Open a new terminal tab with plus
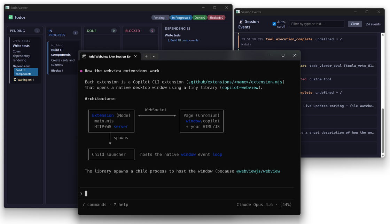This screenshot has width=390, height=224. pos(146,56)
